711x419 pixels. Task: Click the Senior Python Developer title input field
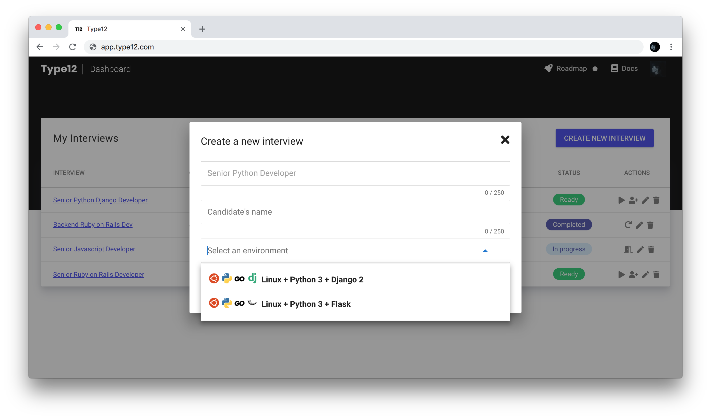point(355,173)
